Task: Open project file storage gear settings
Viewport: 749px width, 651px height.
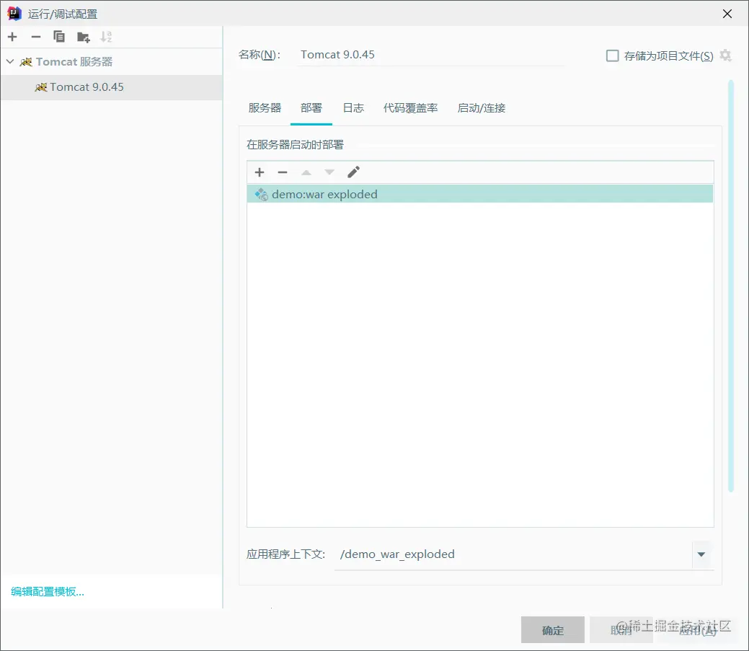Action: 726,56
